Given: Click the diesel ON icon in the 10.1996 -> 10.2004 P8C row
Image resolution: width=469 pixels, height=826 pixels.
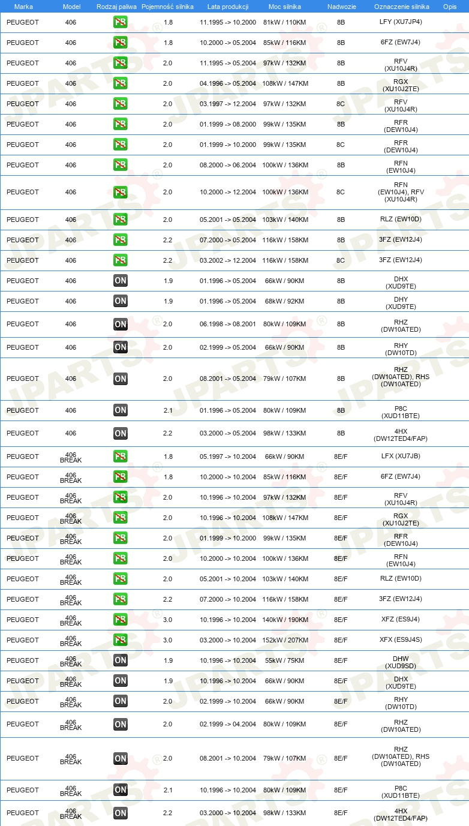Looking at the screenshot, I should (120, 790).
